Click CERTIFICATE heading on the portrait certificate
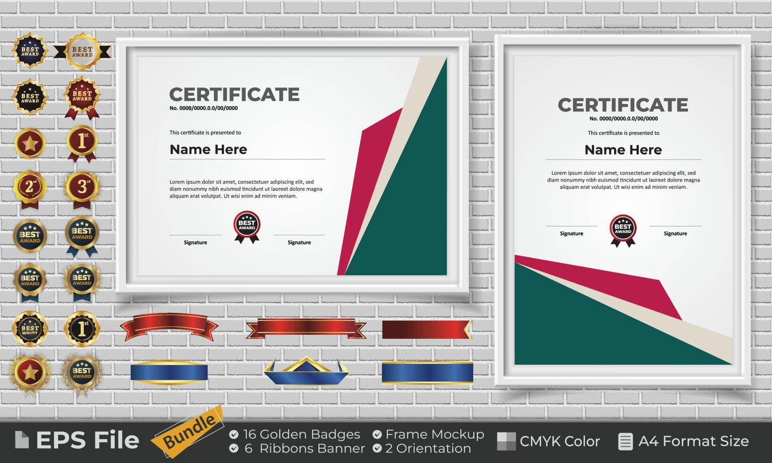The height and width of the screenshot is (463, 772). (623, 105)
